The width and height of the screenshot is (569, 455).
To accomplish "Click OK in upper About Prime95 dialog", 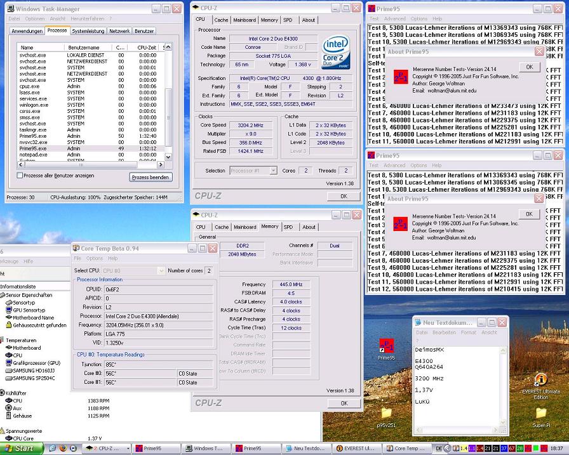I will pyautogui.click(x=530, y=67).
